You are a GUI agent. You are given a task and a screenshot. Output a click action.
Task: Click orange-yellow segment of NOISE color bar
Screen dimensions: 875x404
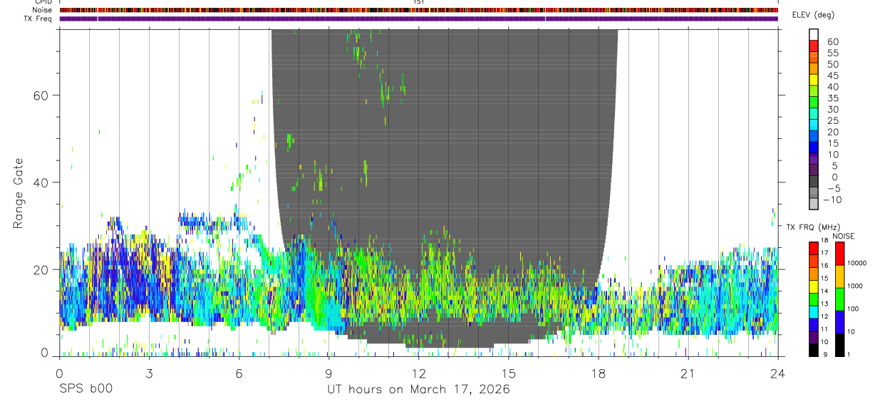point(839,276)
